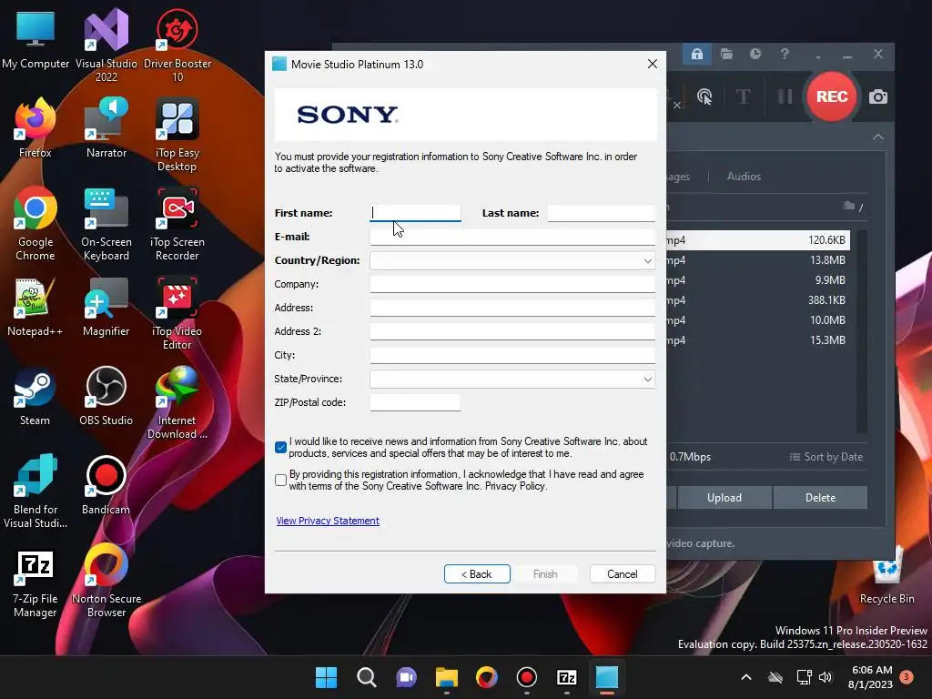Image resolution: width=932 pixels, height=699 pixels.
Task: Open File Explorer from the taskbar
Action: [x=446, y=677]
